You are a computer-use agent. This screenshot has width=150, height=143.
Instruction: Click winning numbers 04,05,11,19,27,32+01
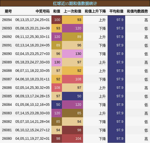pos(32,139)
